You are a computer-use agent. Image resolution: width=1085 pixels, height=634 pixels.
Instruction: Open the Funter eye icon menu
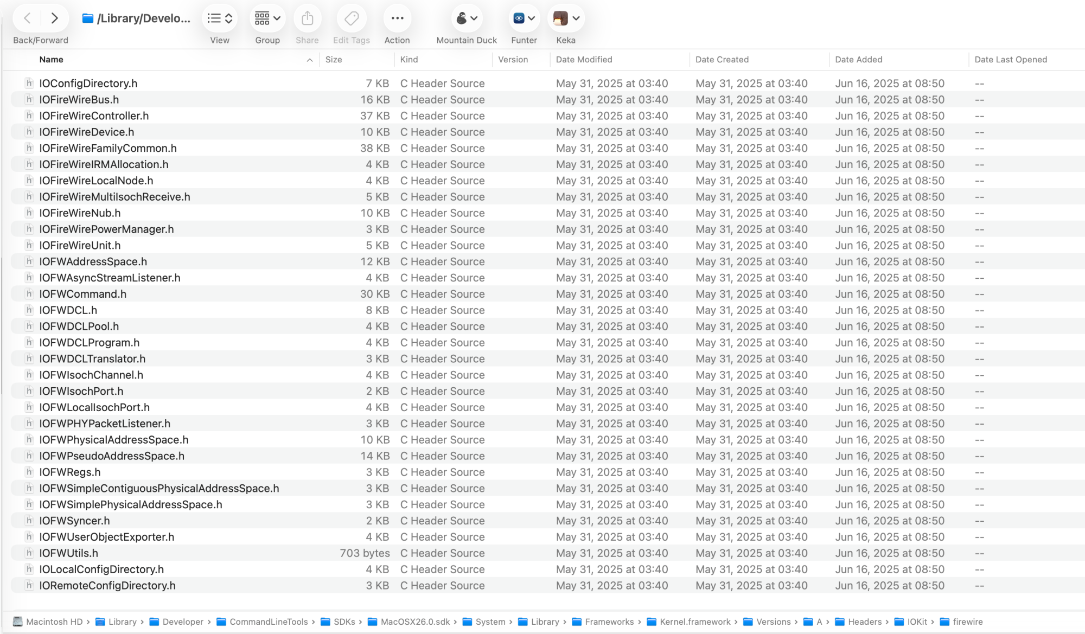point(524,18)
